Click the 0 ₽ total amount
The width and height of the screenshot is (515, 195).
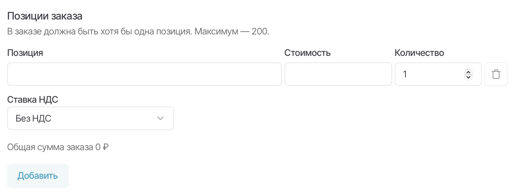point(102,147)
